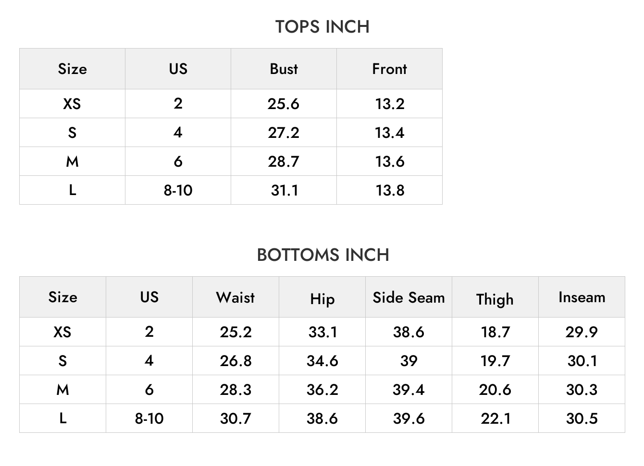644x466 pixels.
Task: Click the Side Seam column header
Action: (409, 297)
